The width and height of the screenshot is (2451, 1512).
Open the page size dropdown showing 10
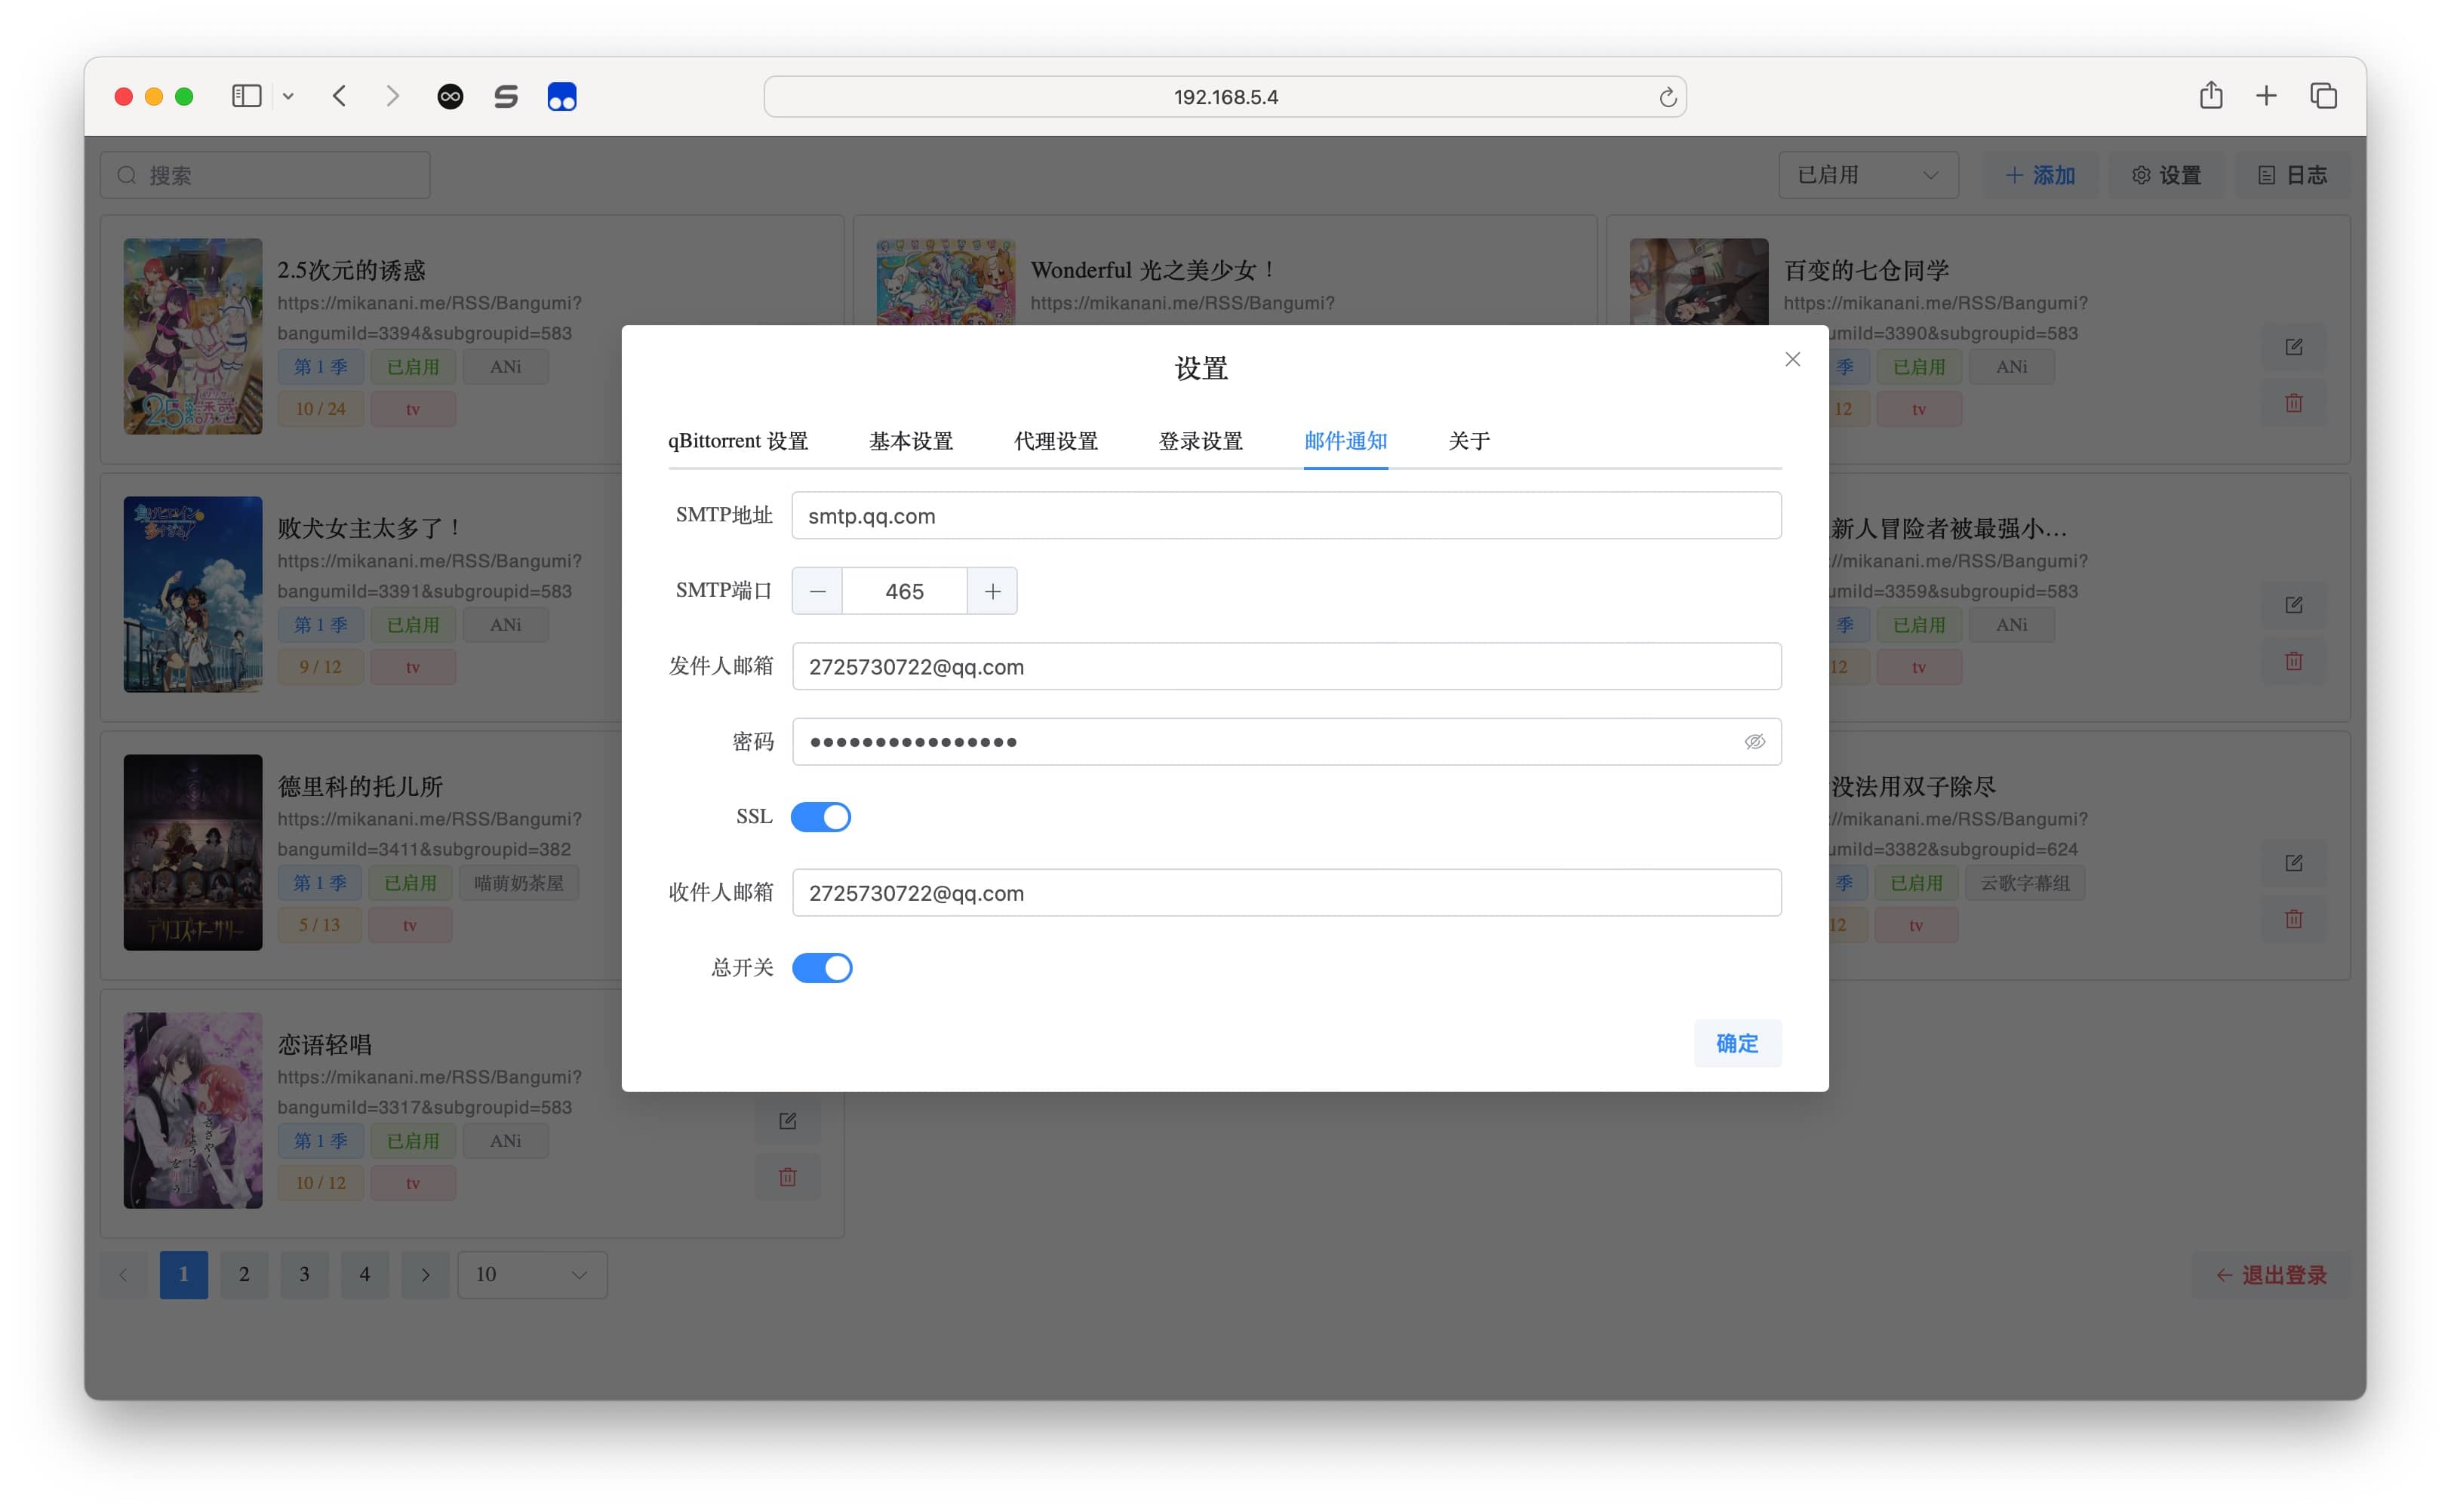pyautogui.click(x=532, y=1275)
